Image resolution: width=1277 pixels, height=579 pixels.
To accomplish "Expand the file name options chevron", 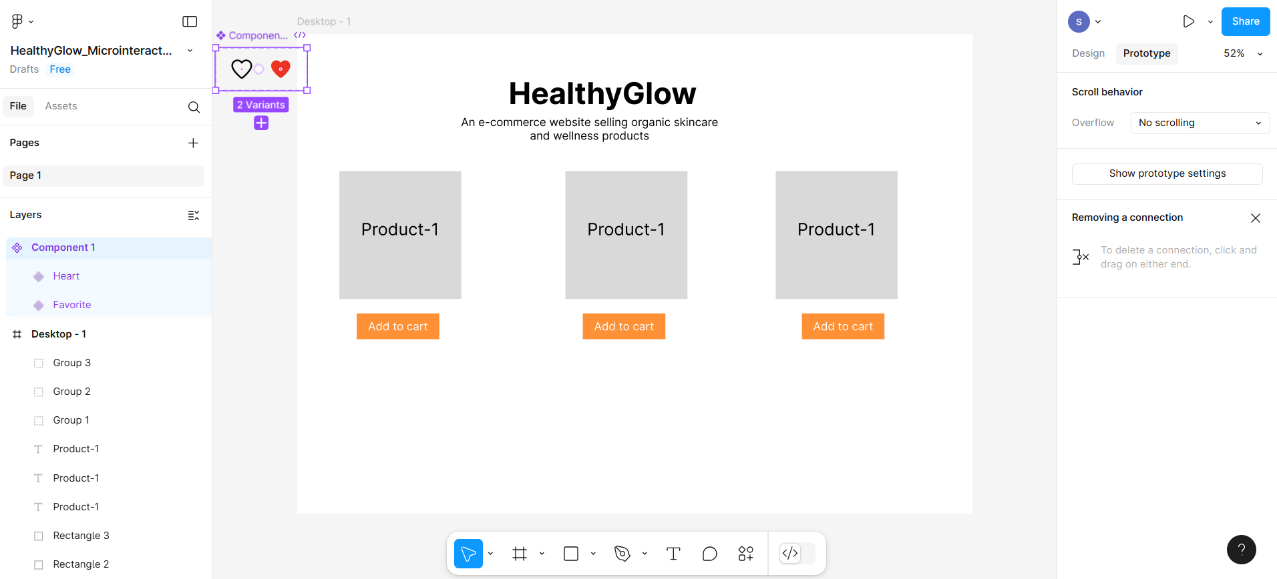I will click(x=190, y=51).
